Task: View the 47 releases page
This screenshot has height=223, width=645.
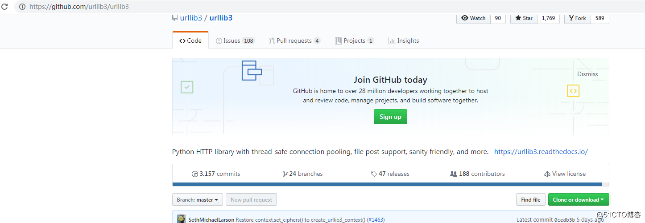Action: [390, 174]
